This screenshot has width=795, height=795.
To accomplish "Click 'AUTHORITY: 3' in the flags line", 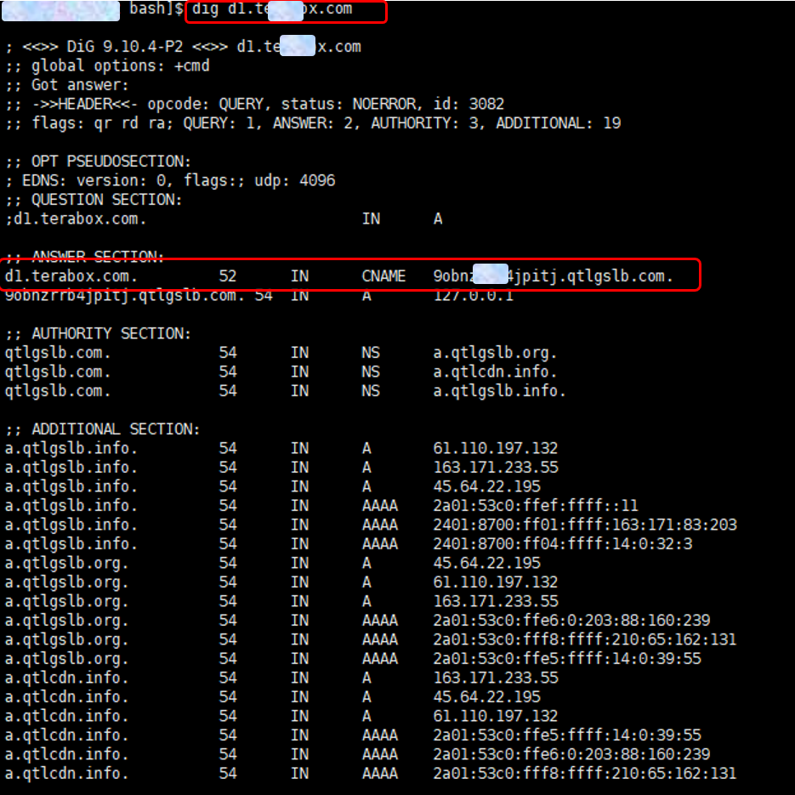I will 427,123.
